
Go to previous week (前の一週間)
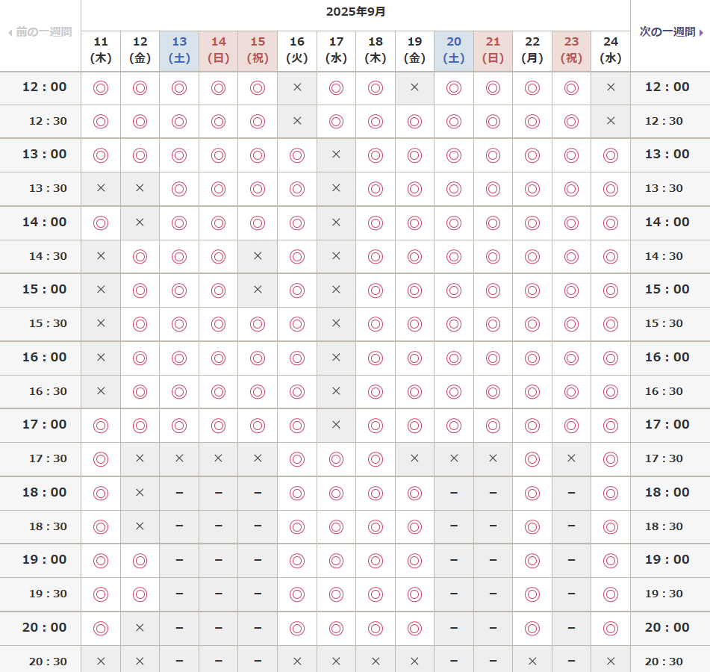click(40, 32)
